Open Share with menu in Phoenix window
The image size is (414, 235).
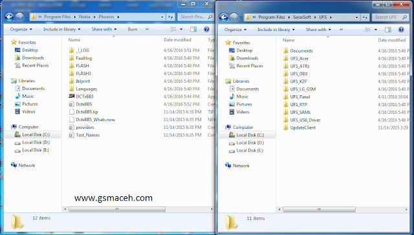[x=104, y=29]
